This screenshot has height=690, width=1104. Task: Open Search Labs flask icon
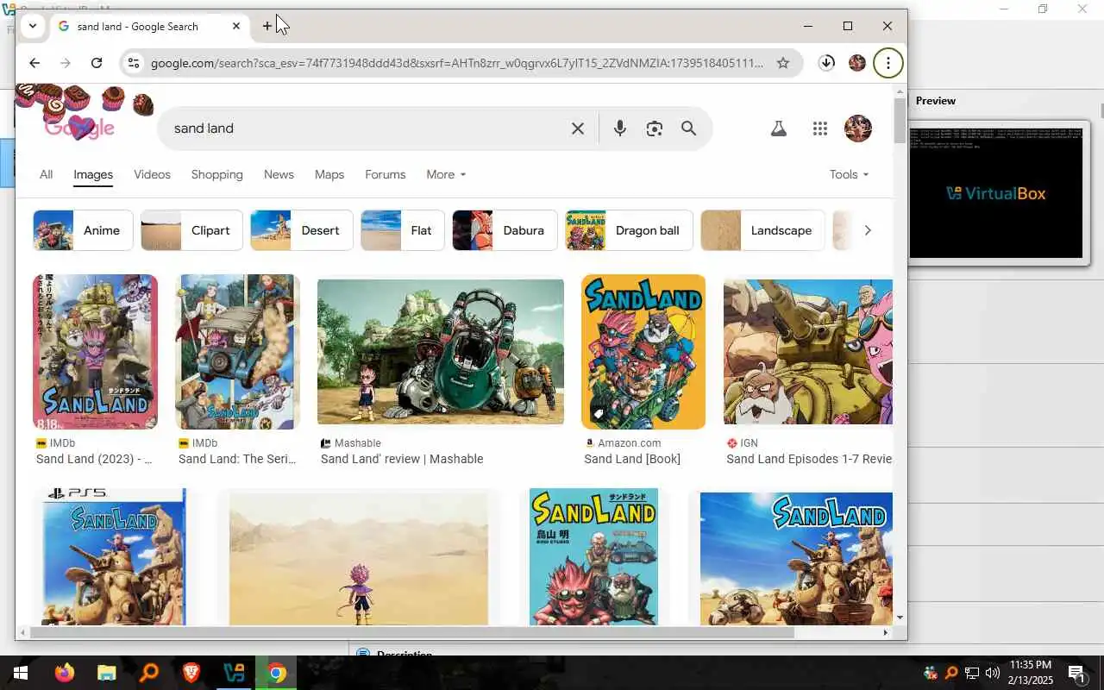click(x=778, y=129)
